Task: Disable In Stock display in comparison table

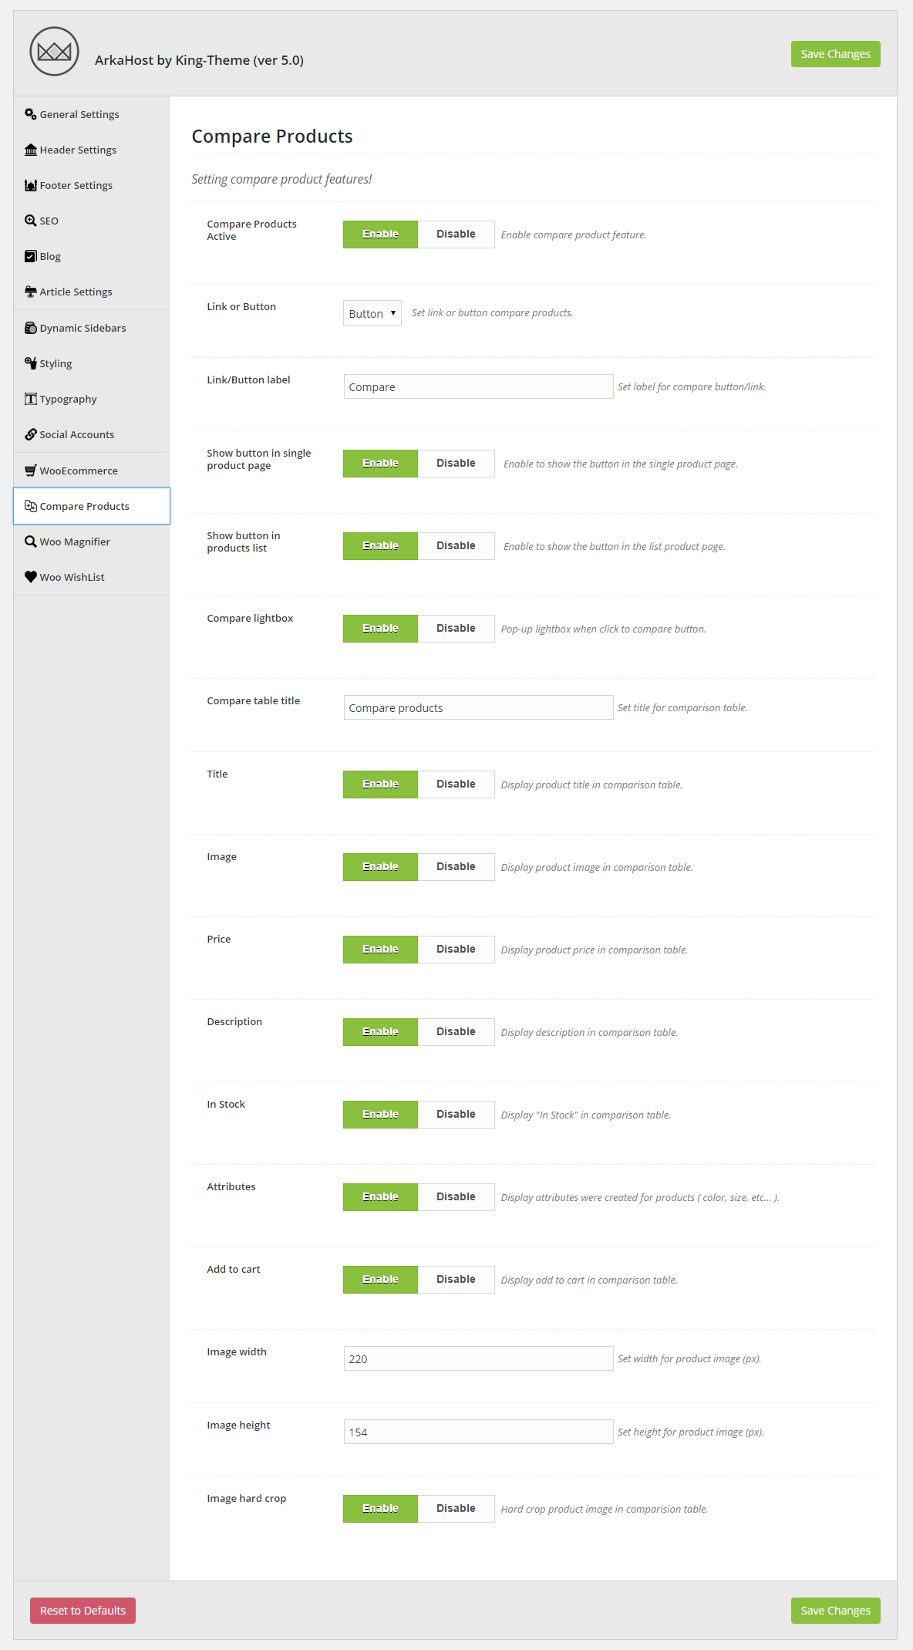Action: click(456, 1115)
